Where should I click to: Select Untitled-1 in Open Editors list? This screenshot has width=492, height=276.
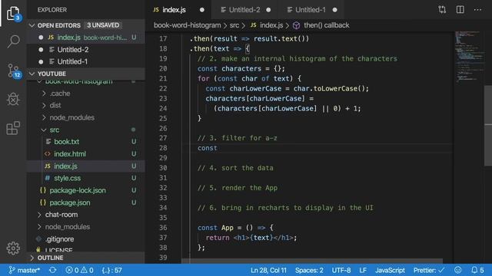pos(85,61)
